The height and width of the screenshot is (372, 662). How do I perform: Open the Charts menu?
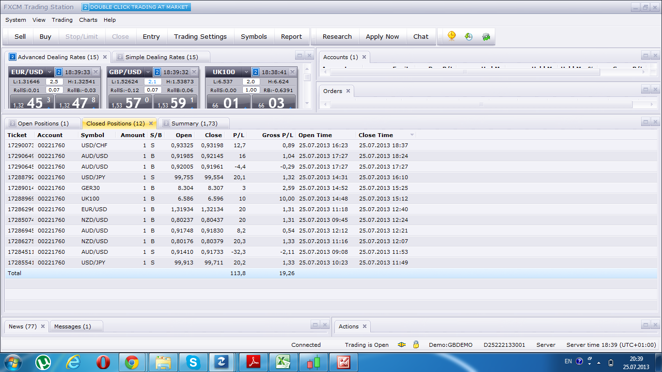pos(88,20)
